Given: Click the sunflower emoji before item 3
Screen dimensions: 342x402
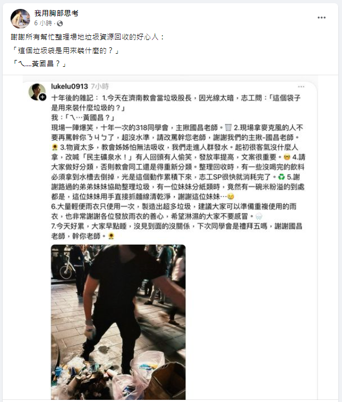Looking at the screenshot, I should click(54, 147).
